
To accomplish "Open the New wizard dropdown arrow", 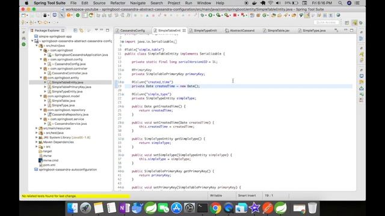I will pyautogui.click(x=27, y=16).
